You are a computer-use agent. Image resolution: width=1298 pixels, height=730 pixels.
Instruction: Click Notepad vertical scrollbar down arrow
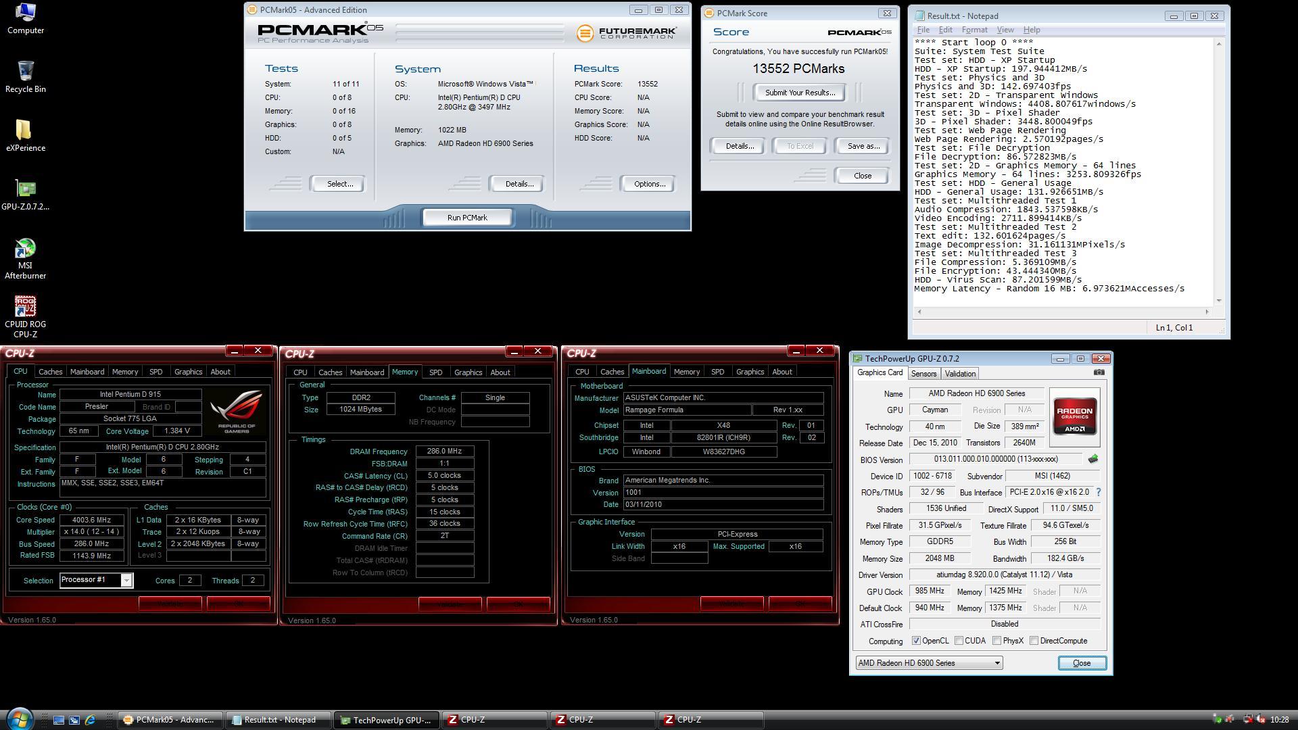[1219, 301]
